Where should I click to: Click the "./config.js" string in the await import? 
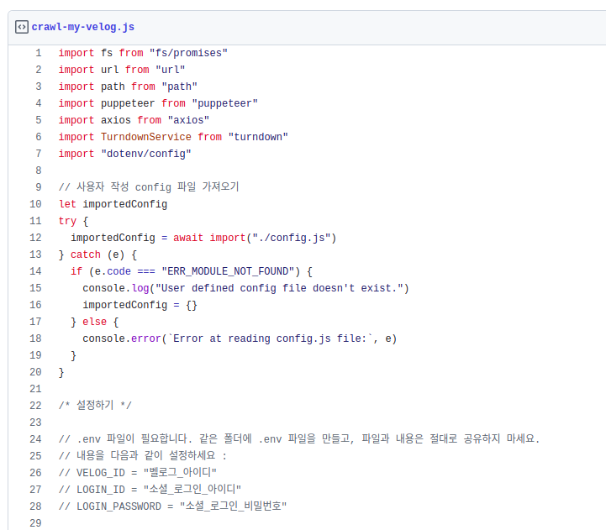pyautogui.click(x=294, y=238)
